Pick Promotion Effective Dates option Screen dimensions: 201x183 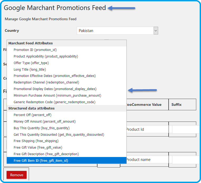coord(67,76)
